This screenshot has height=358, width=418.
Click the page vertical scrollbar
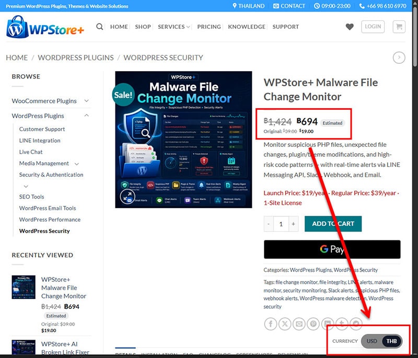click(415, 37)
